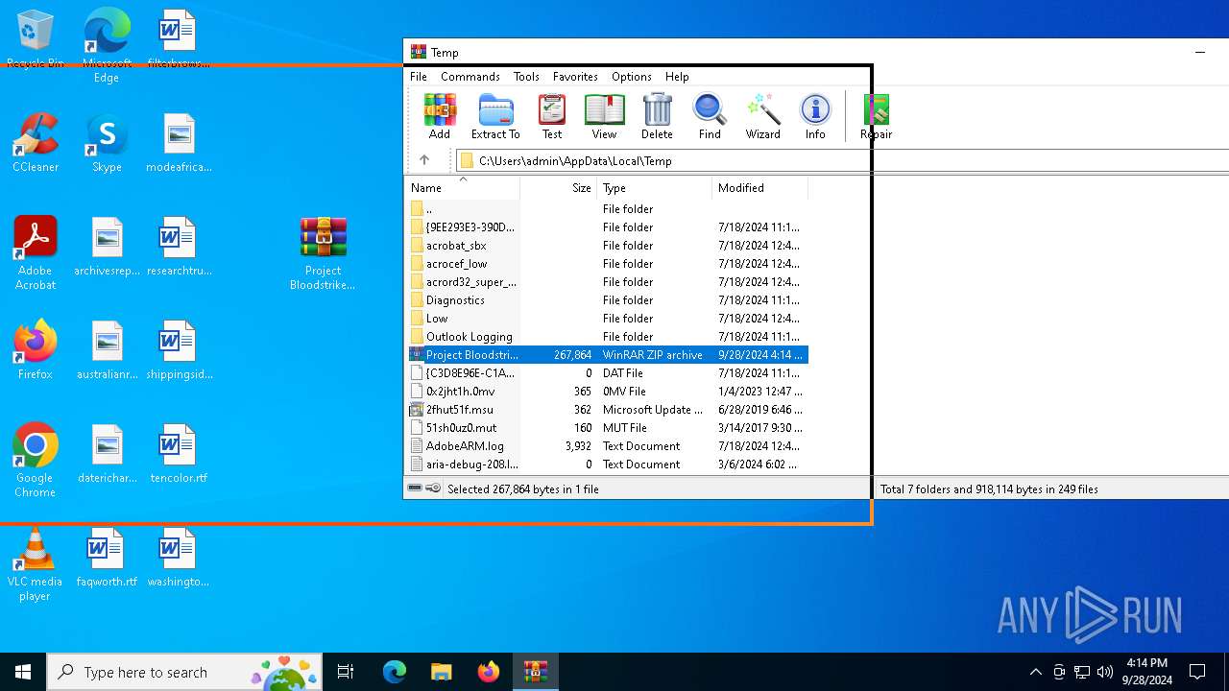Sort by the Size column header

(559, 188)
